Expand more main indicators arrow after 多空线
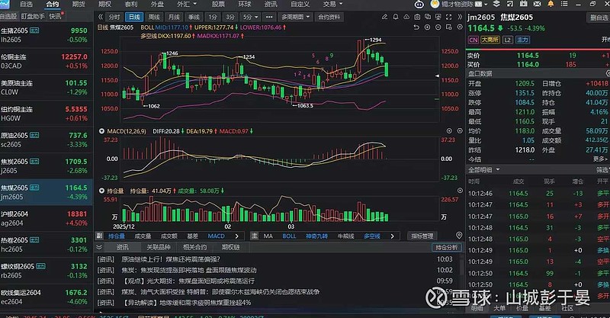This screenshot has height=318, width=610. (392, 236)
